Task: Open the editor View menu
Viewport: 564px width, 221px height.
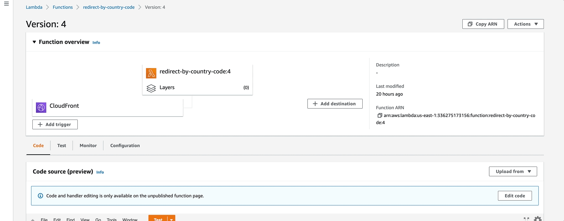Action: pyautogui.click(x=85, y=219)
